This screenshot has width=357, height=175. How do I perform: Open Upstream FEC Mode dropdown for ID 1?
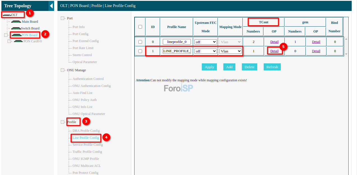[206, 51]
